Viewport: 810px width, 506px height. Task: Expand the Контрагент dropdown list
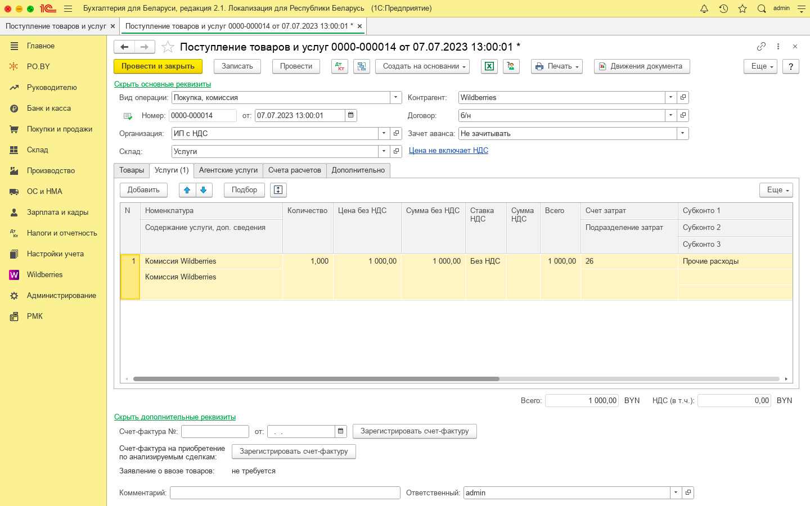(x=670, y=97)
